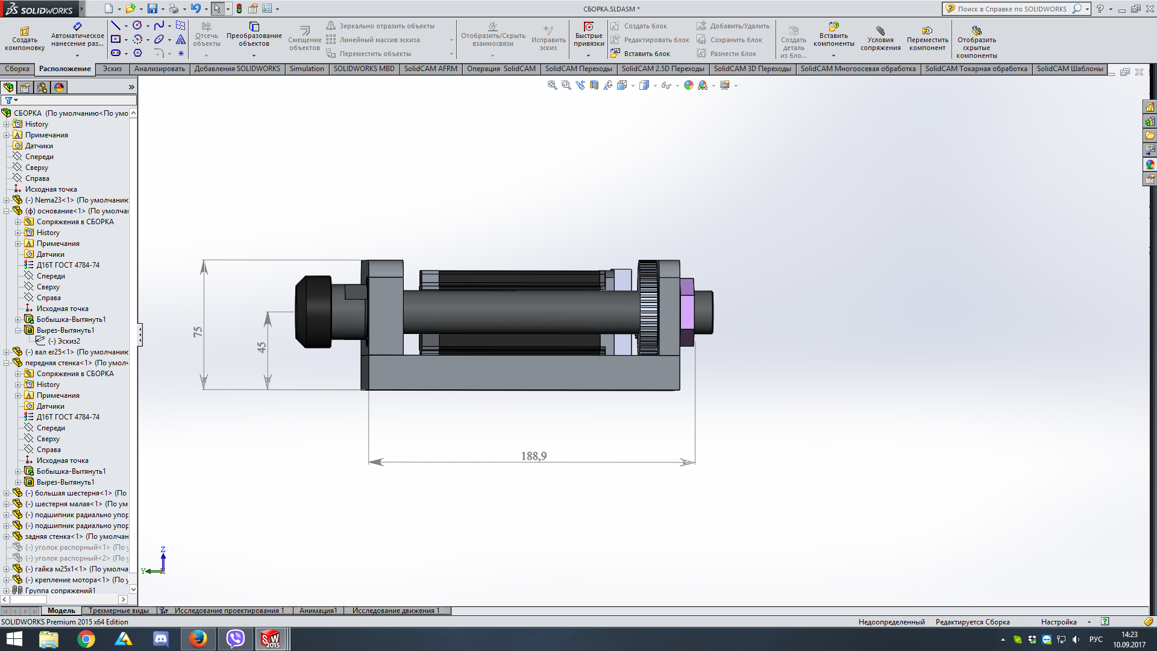Collapse the Вырез-Вытянуть1 feature under основание
Screen dimensions: 1157x651
point(18,330)
